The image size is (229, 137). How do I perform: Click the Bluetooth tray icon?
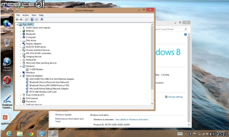[x=190, y=134]
